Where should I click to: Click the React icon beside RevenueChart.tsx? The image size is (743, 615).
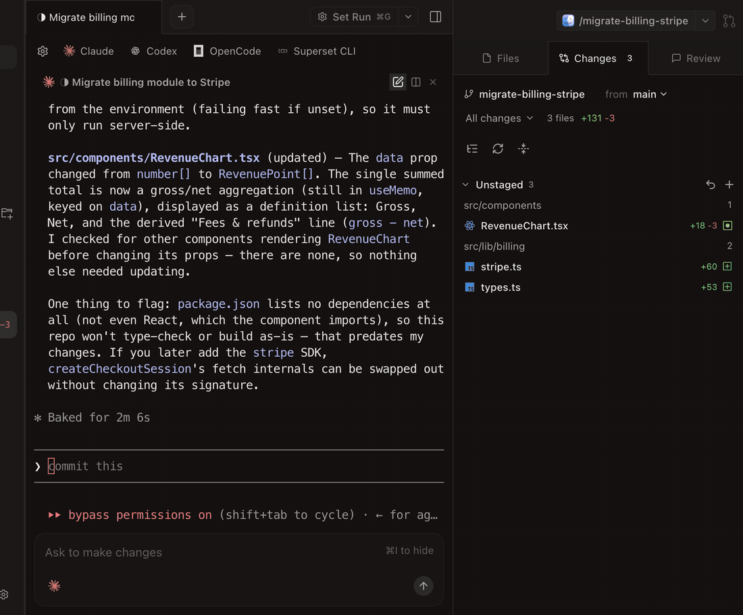coord(469,226)
